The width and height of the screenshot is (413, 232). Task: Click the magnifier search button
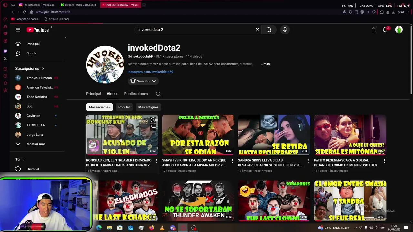pos(269,30)
